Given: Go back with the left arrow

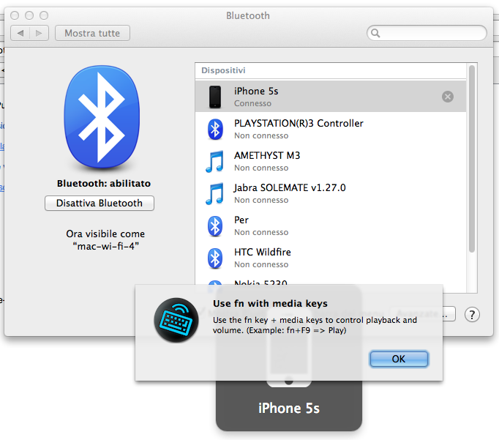Looking at the screenshot, I should click(x=20, y=33).
